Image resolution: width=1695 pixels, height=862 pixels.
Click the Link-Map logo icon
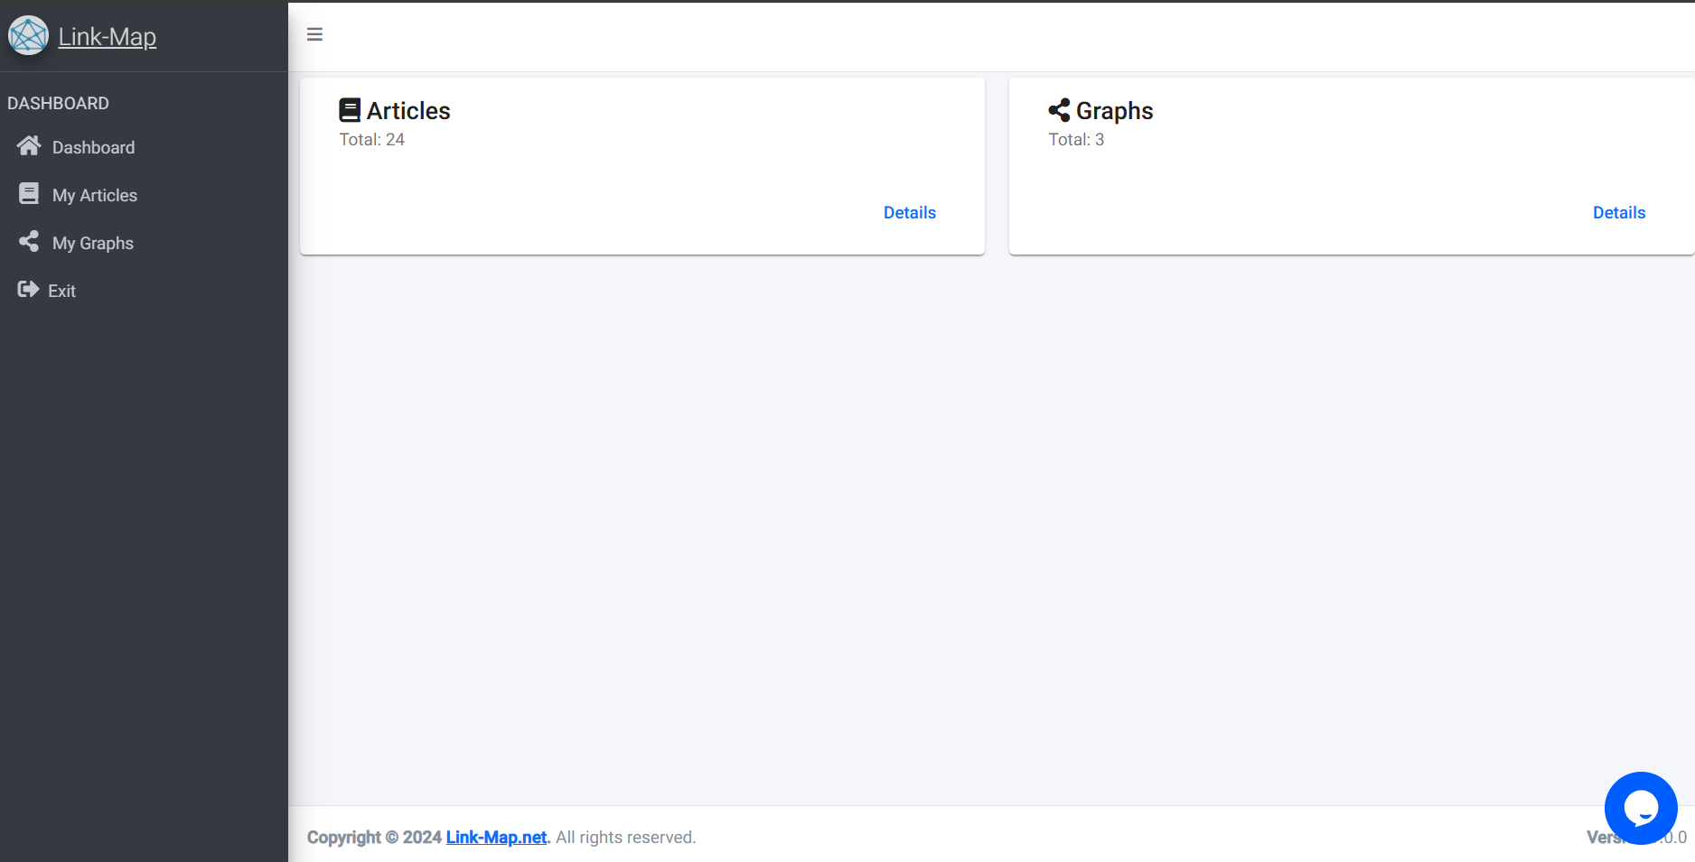[x=28, y=36]
